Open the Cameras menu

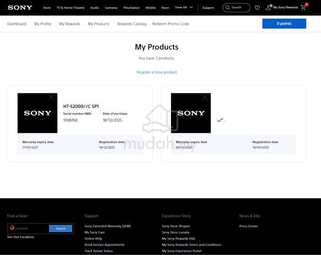111,8
